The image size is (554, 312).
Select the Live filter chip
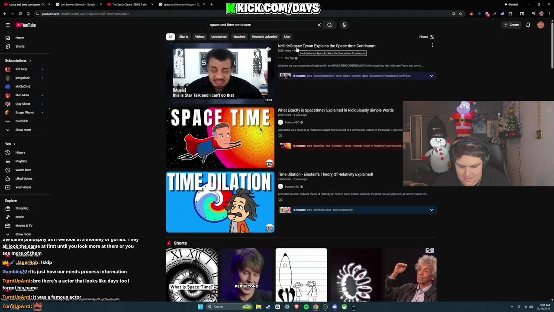[x=287, y=37]
